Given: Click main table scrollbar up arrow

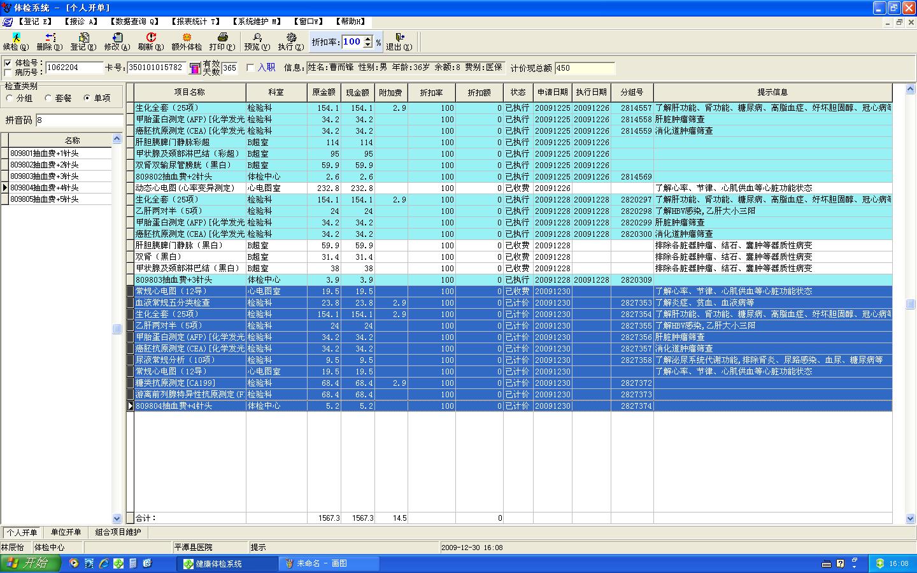Looking at the screenshot, I should point(911,88).
